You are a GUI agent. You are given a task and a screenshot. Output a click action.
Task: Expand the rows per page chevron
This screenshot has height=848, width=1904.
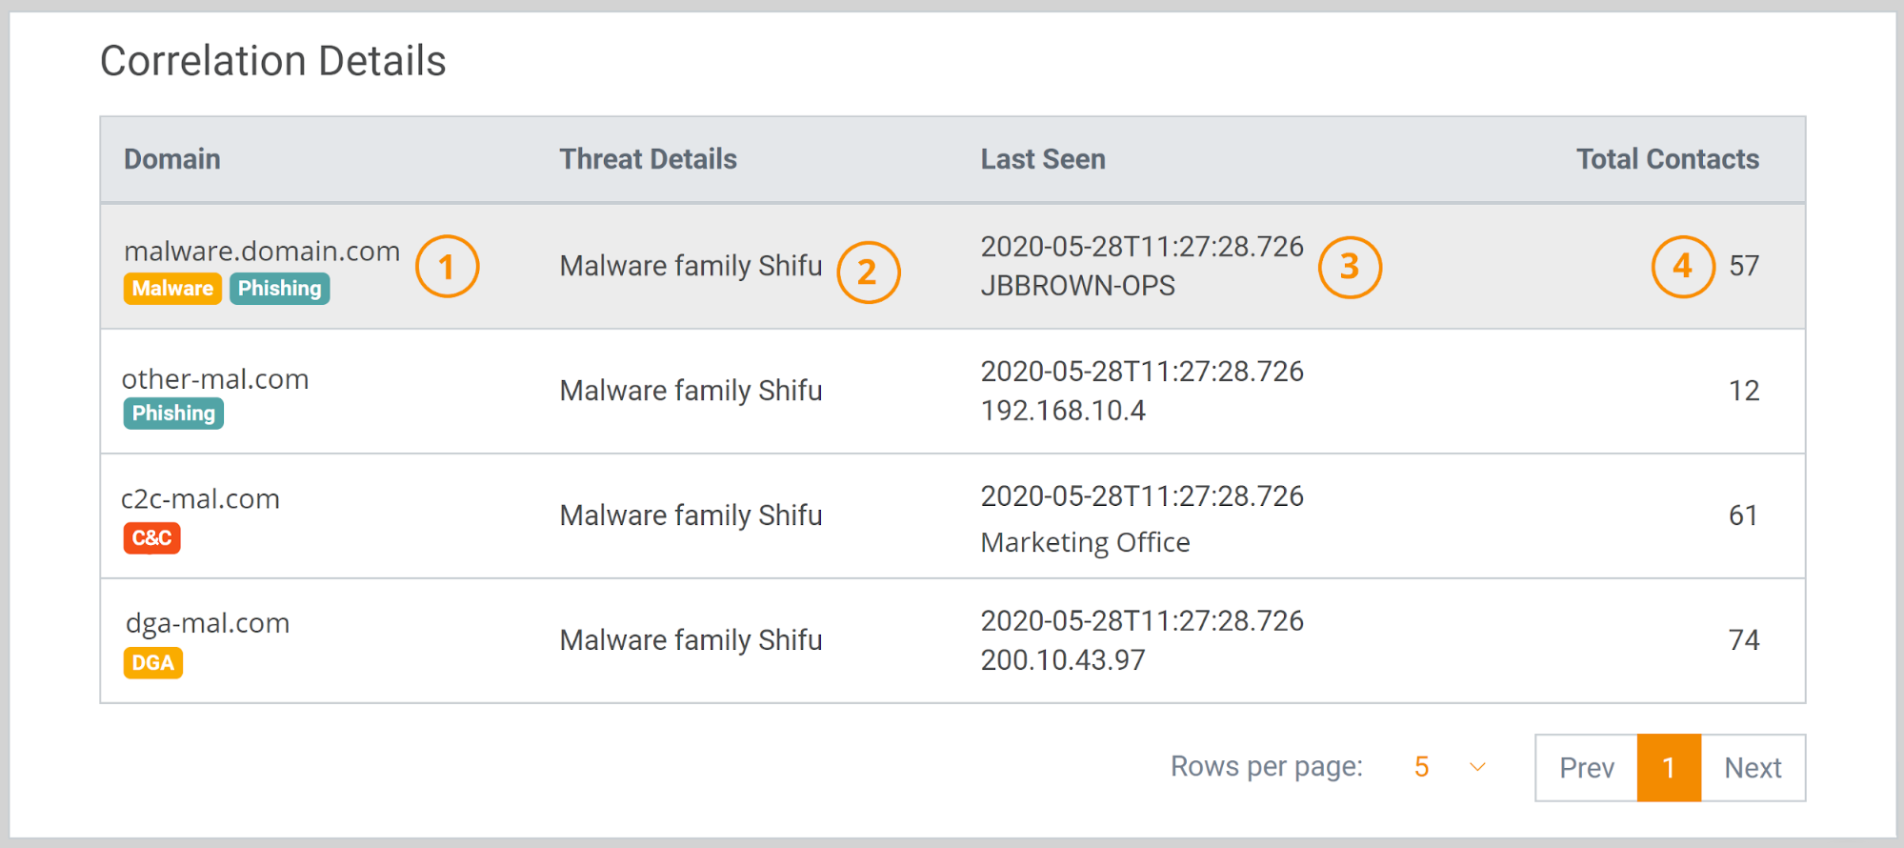1477,767
